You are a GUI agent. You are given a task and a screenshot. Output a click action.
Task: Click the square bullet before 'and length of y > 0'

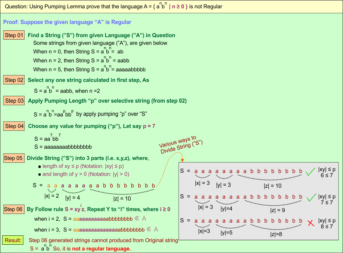coord(39,175)
